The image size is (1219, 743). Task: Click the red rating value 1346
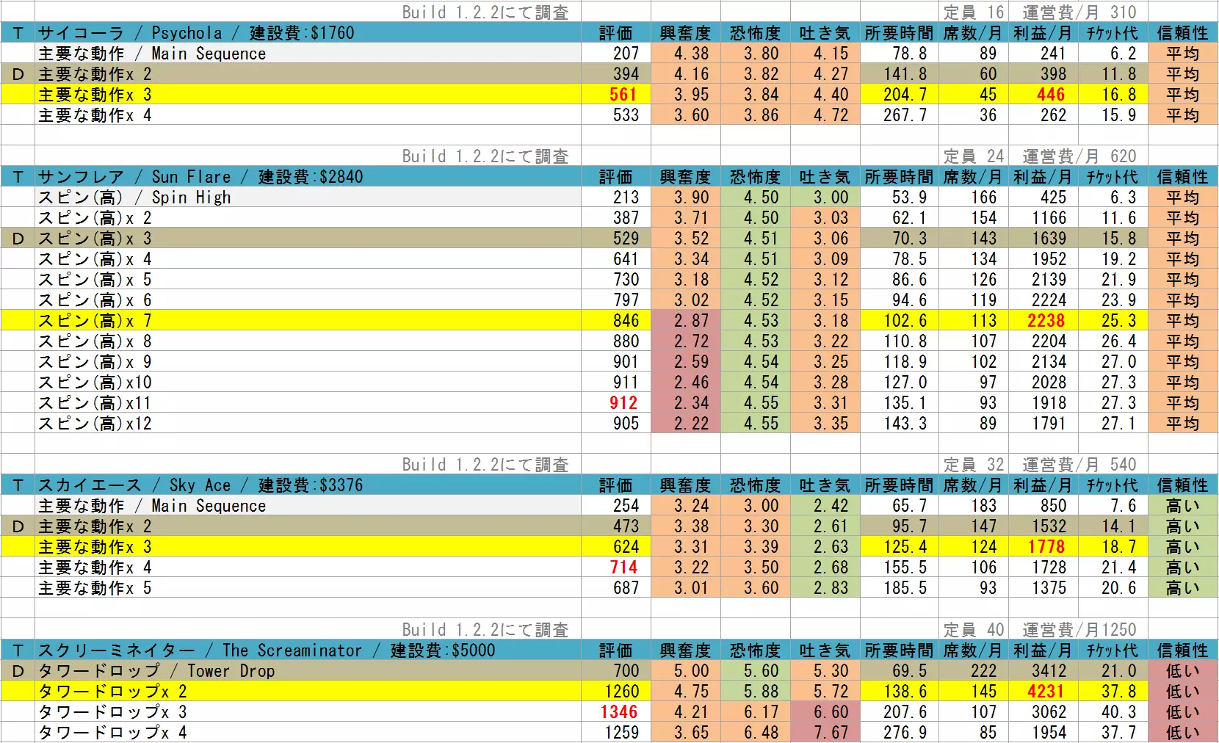619,712
